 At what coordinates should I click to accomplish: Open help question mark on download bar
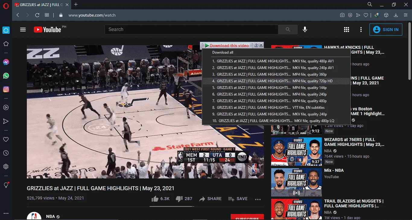[x=256, y=45]
